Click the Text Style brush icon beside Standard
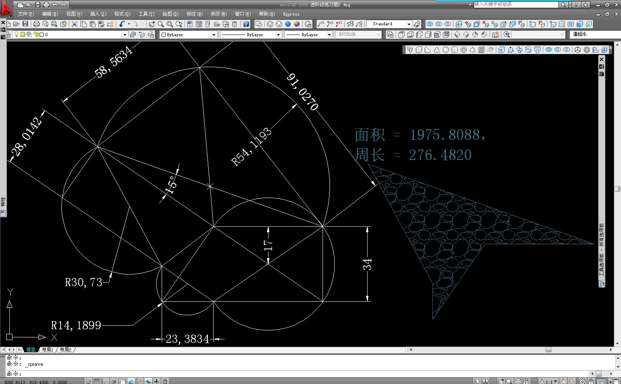Screen dimensions: 621x384 click(x=417, y=24)
